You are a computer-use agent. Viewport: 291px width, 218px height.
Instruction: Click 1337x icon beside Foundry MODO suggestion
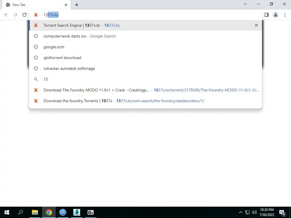pyautogui.click(x=36, y=90)
